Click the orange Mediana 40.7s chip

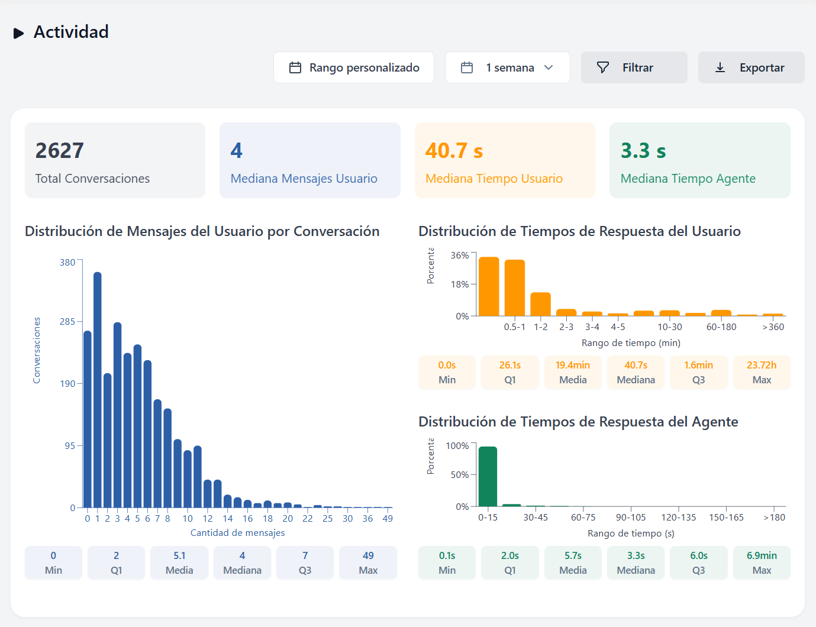click(636, 372)
